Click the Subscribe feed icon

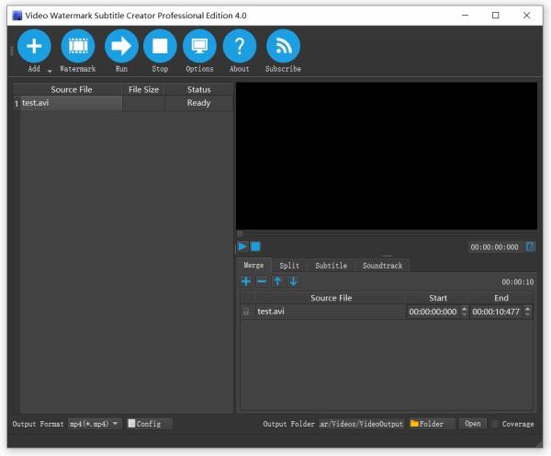[x=283, y=46]
